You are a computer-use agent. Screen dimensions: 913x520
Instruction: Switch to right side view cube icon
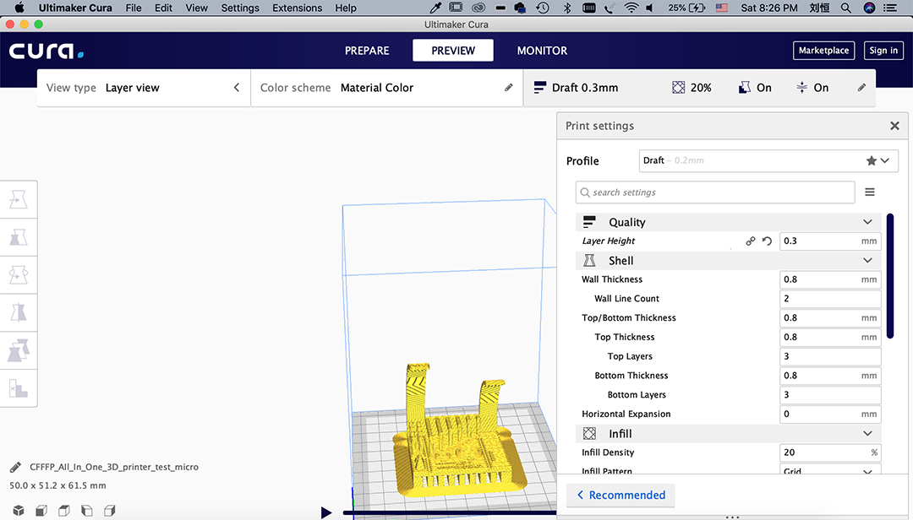click(x=109, y=511)
